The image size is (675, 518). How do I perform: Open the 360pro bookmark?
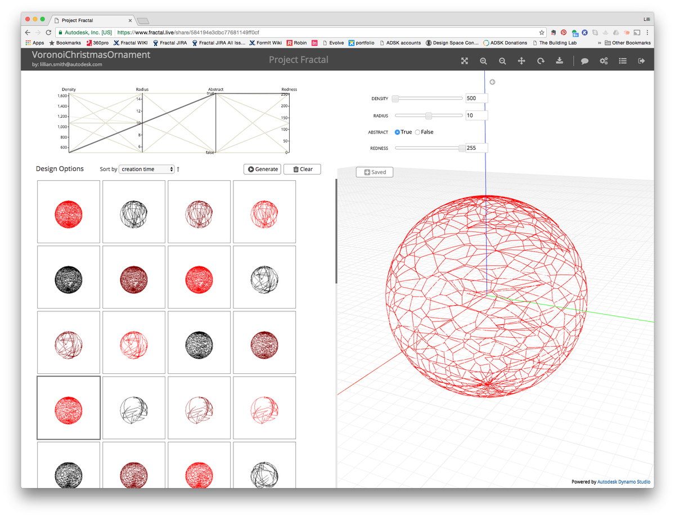point(97,43)
